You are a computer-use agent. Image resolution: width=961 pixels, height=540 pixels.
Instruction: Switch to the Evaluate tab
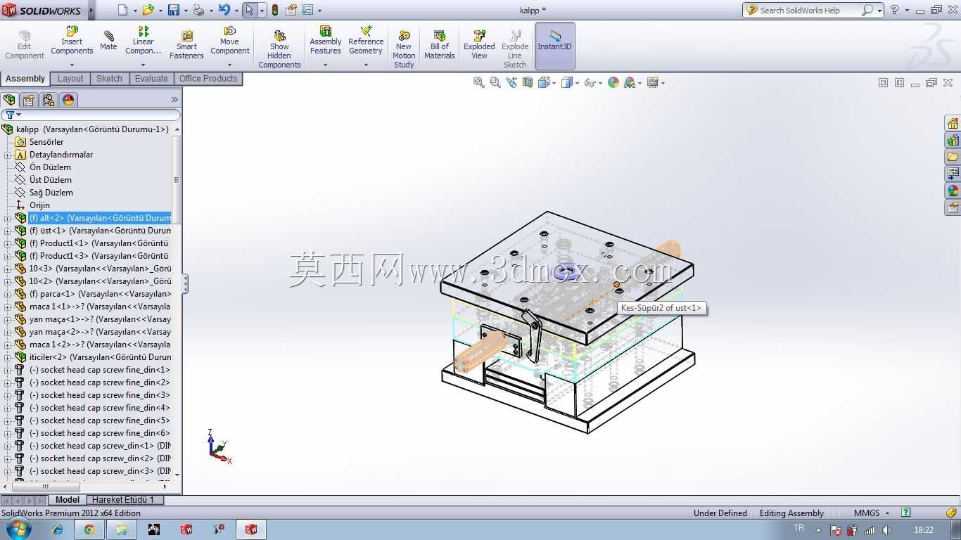click(151, 79)
